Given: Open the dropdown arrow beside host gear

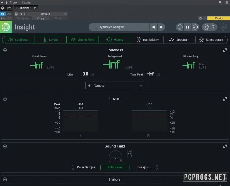Looking at the screenshot, I should pyautogui.click(x=205, y=18).
